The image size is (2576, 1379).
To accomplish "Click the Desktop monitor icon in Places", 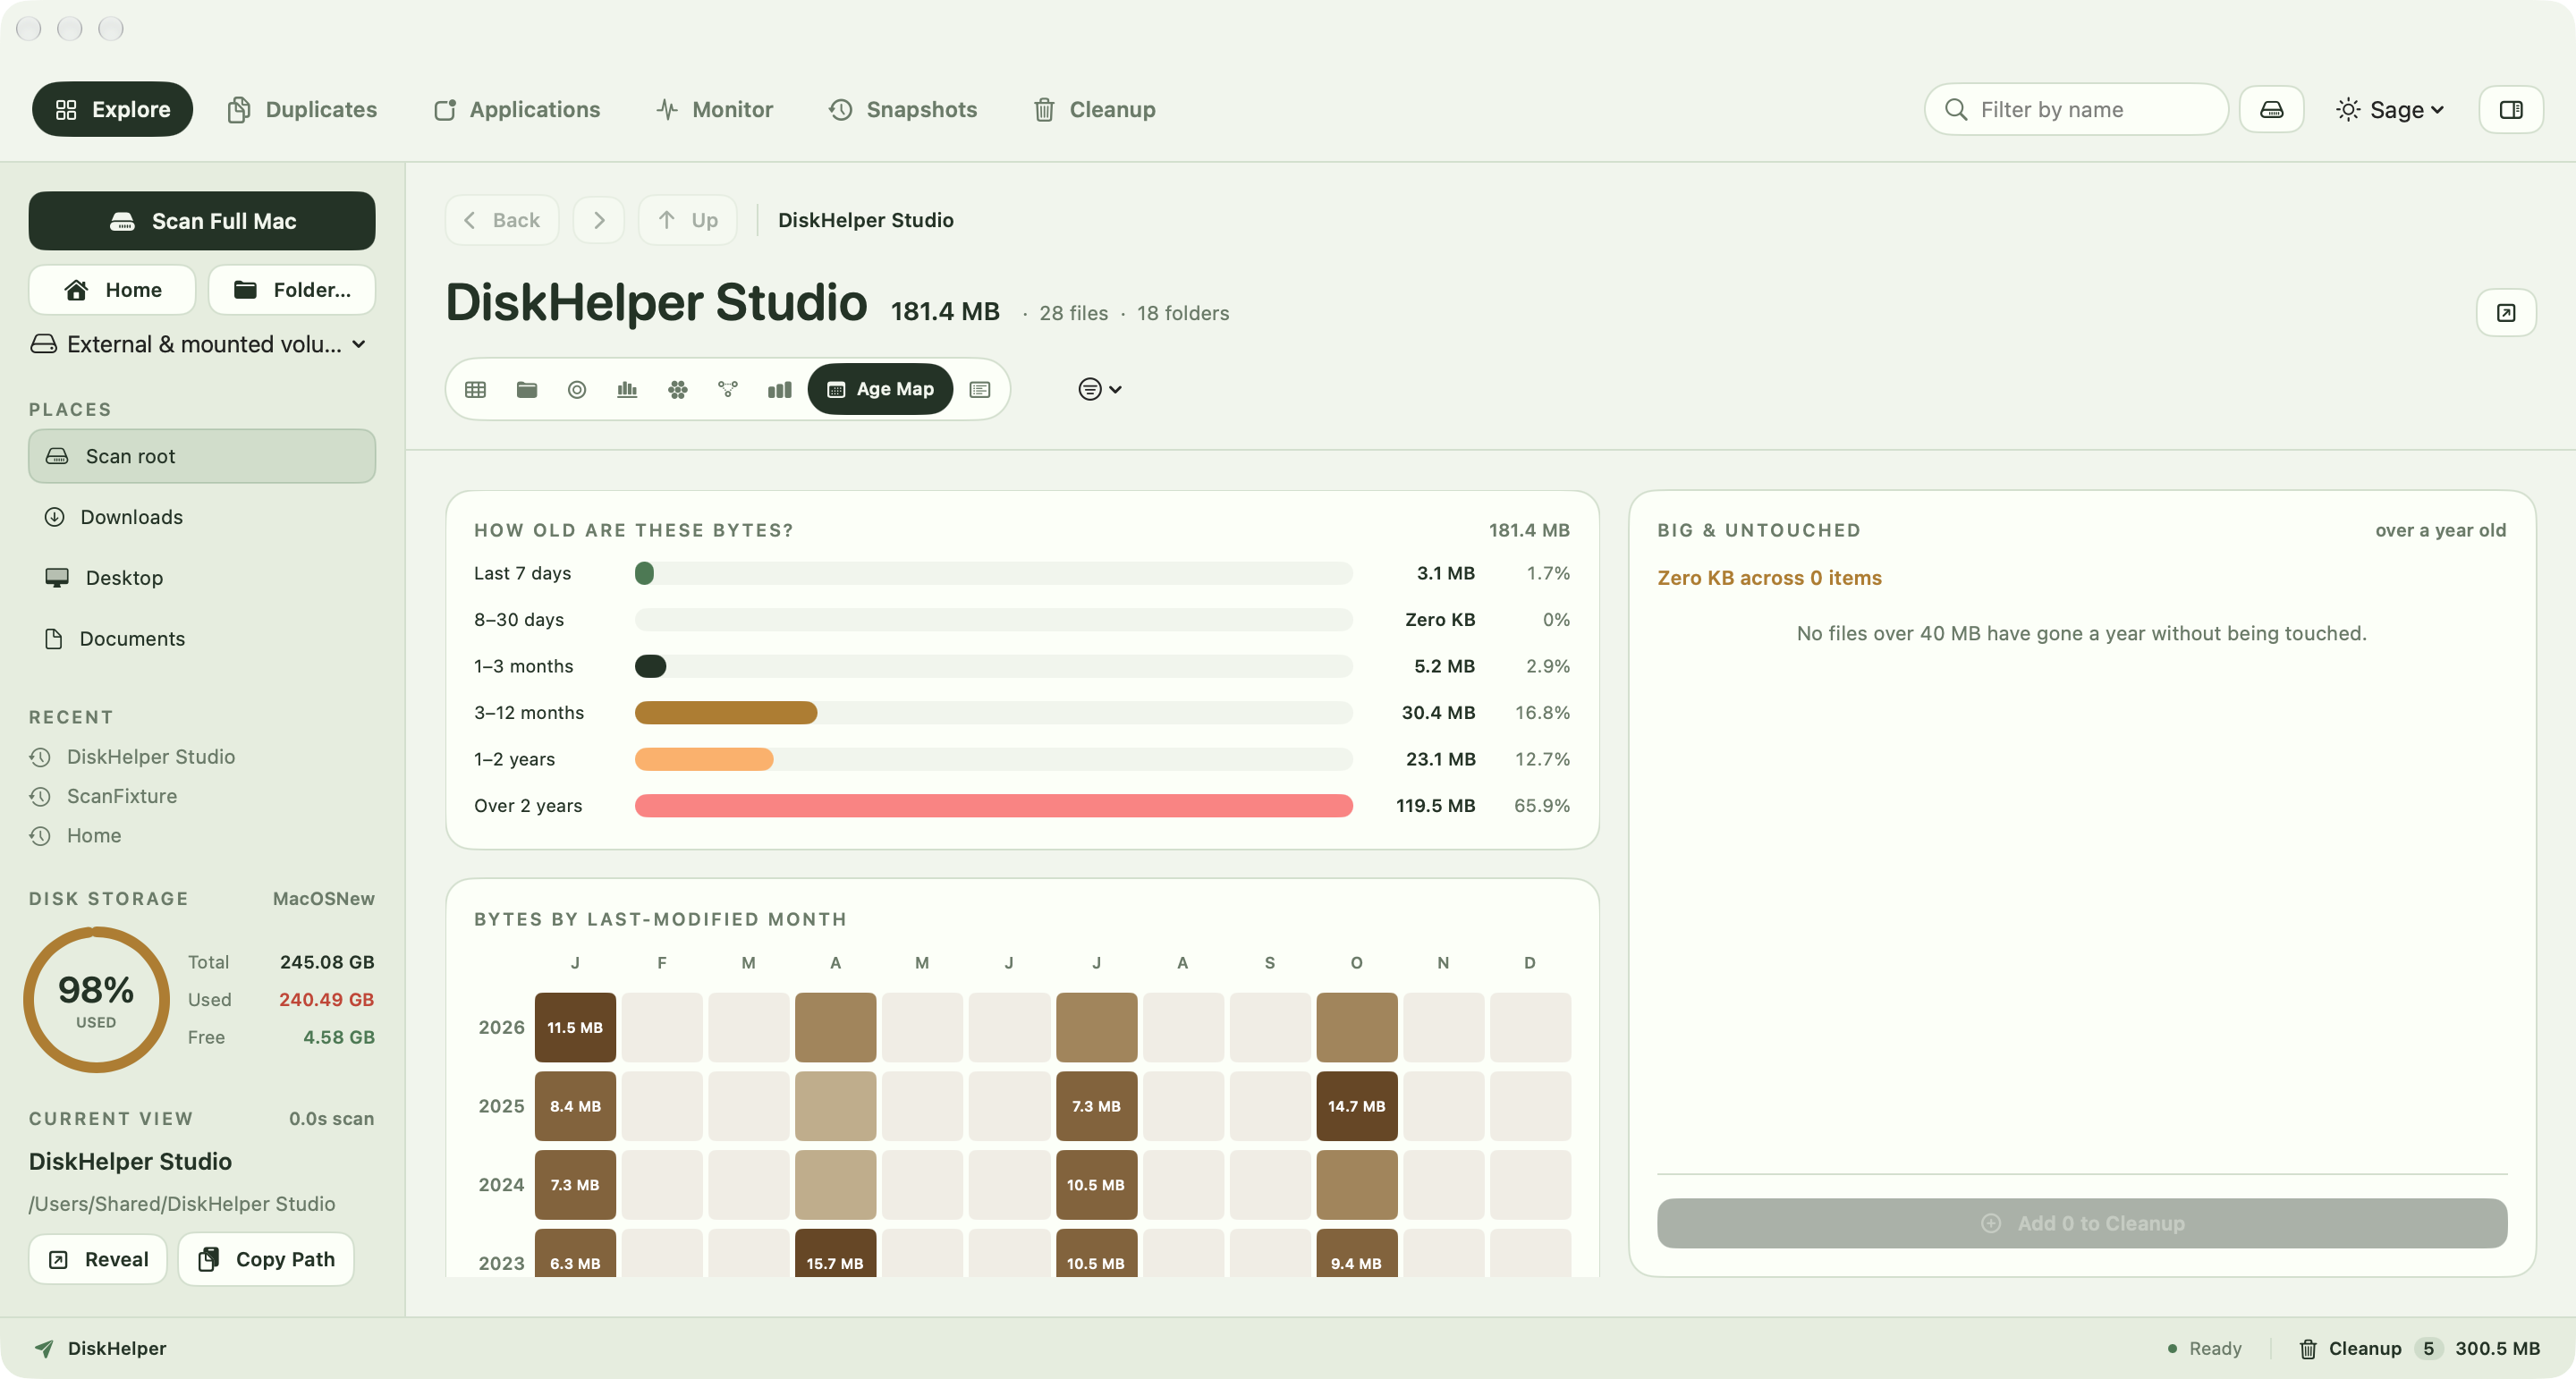I will 57,578.
